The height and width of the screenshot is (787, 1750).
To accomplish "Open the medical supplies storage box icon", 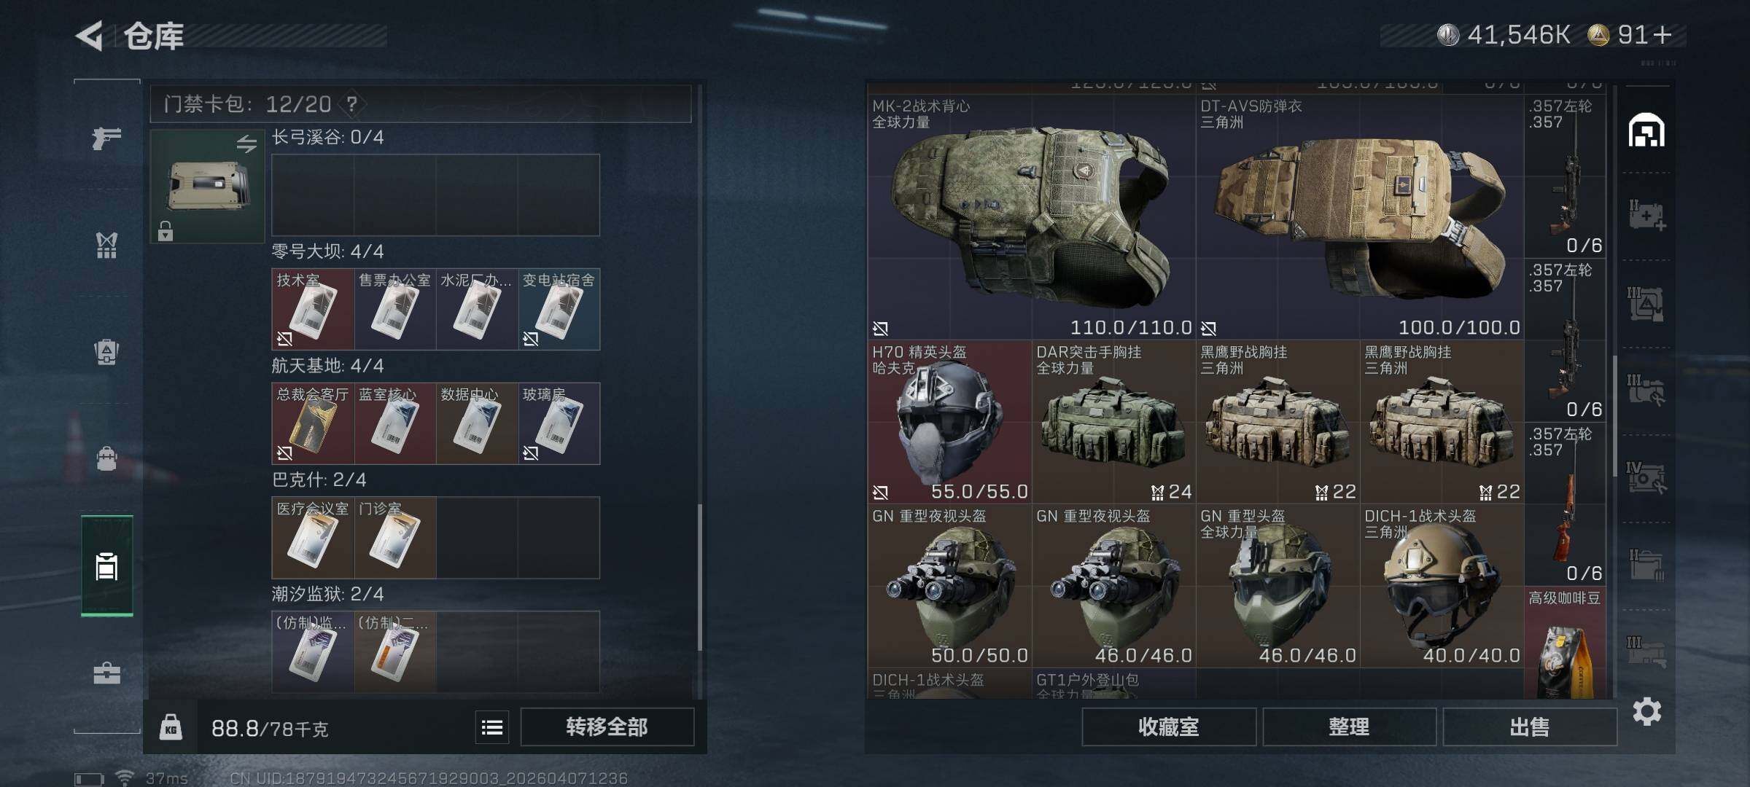I will click(x=1647, y=216).
